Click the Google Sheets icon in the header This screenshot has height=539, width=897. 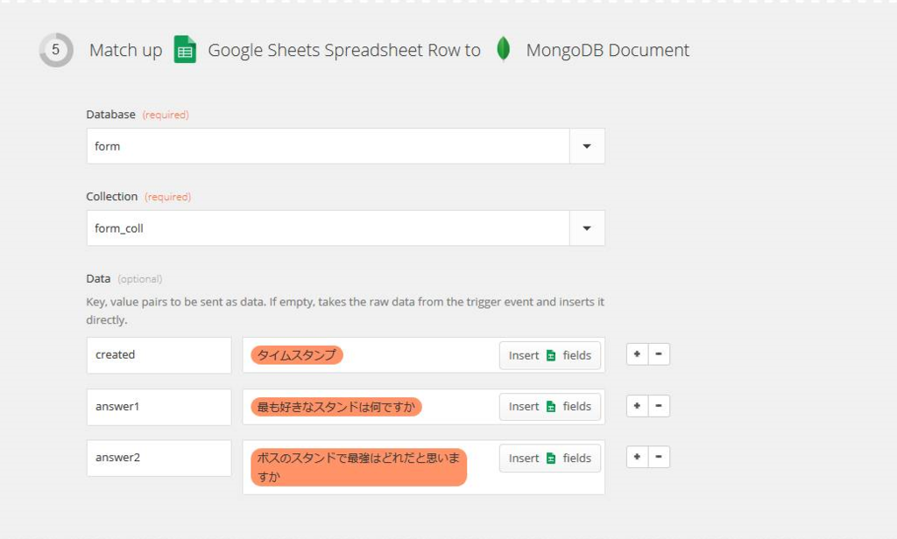point(185,50)
